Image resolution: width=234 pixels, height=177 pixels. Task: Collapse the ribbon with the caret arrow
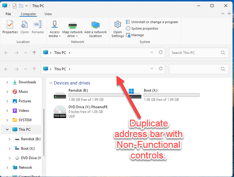223,14
